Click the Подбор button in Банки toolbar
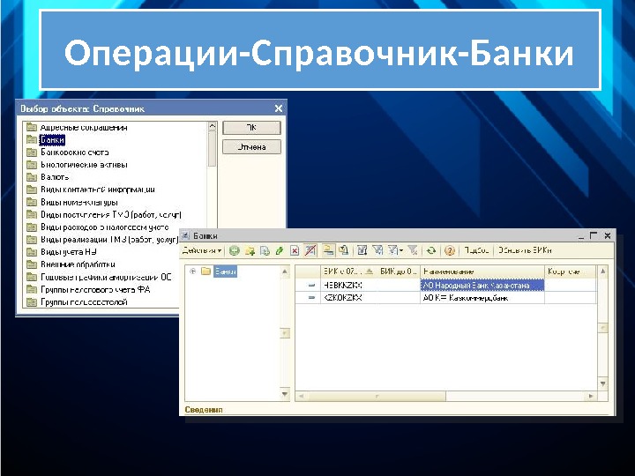 (476, 250)
